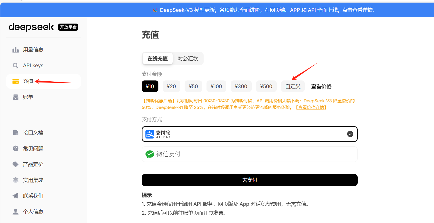Click the product pricing tag icon
The image size is (434, 223).
[x=16, y=164]
